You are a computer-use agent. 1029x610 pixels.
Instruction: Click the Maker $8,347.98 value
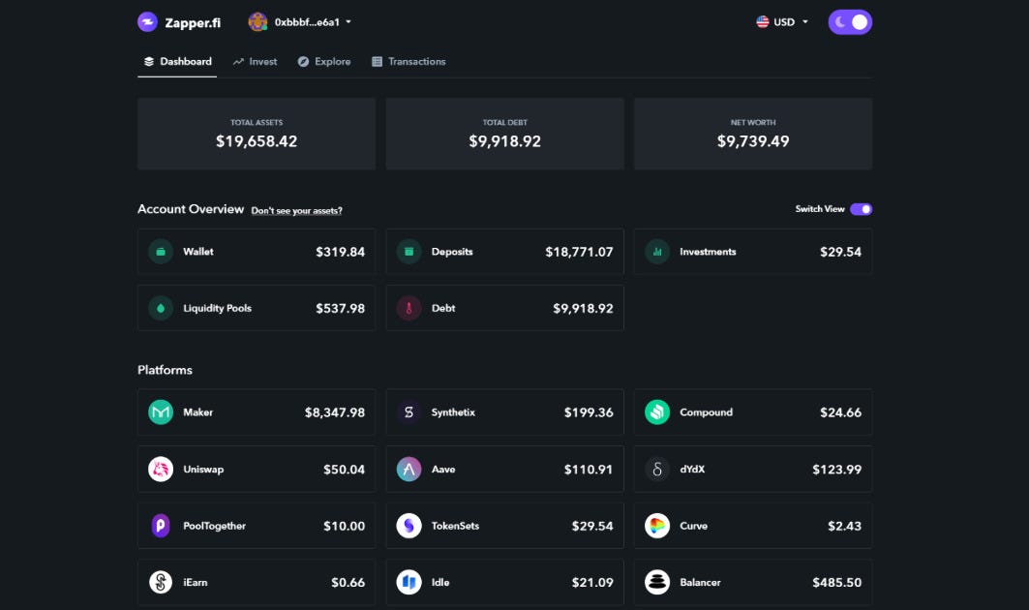point(335,412)
